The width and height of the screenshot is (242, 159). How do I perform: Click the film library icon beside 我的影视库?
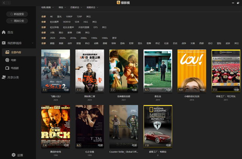[x=4, y=43]
